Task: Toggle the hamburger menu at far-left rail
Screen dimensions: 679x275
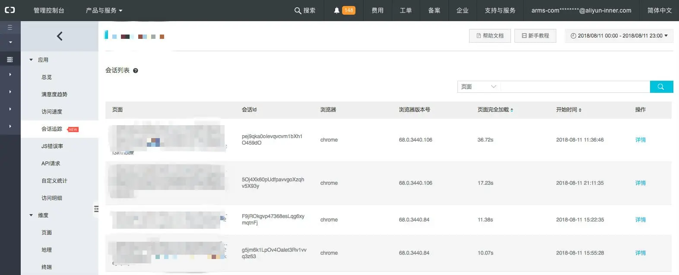Action: 10,28
